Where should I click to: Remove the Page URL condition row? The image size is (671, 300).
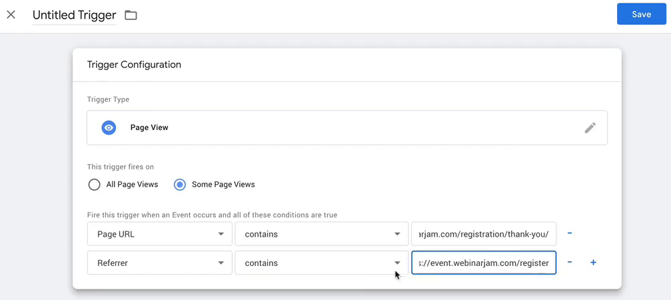570,233
